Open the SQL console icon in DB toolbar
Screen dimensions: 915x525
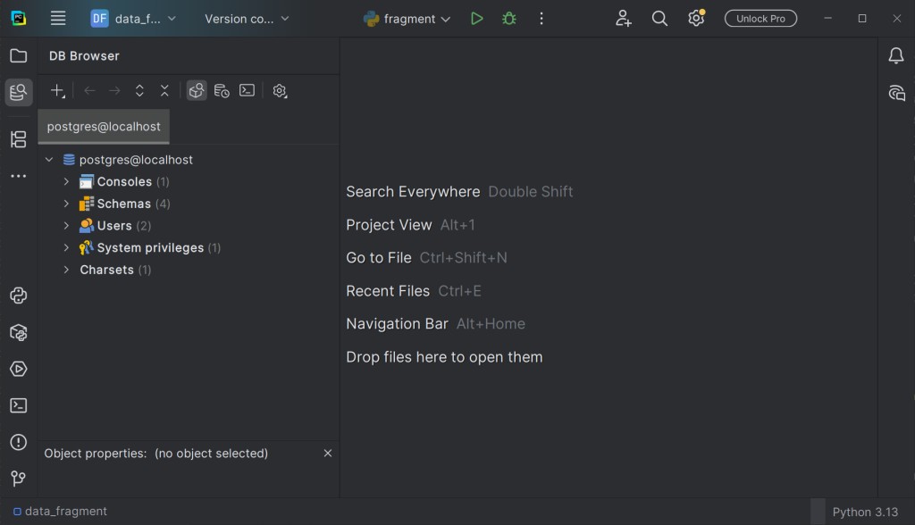[x=248, y=91]
